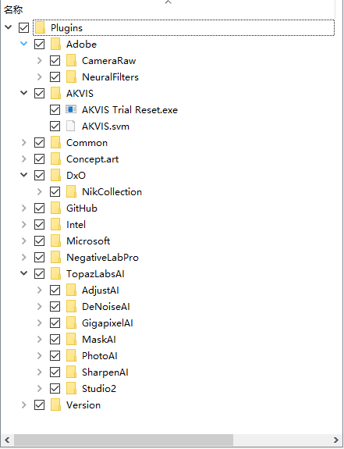Click the Studio2 folder icon
Image resolution: width=344 pixels, height=449 pixels.
point(71,388)
